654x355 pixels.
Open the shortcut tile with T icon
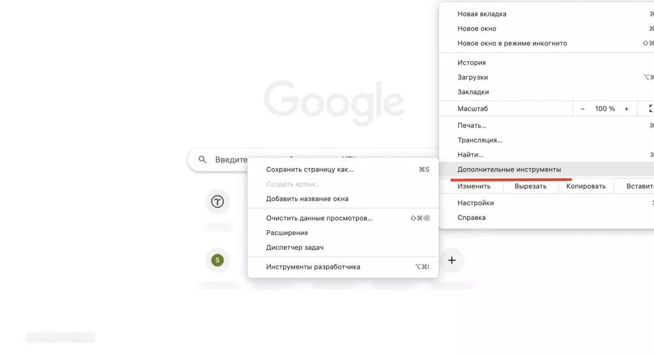click(x=218, y=202)
